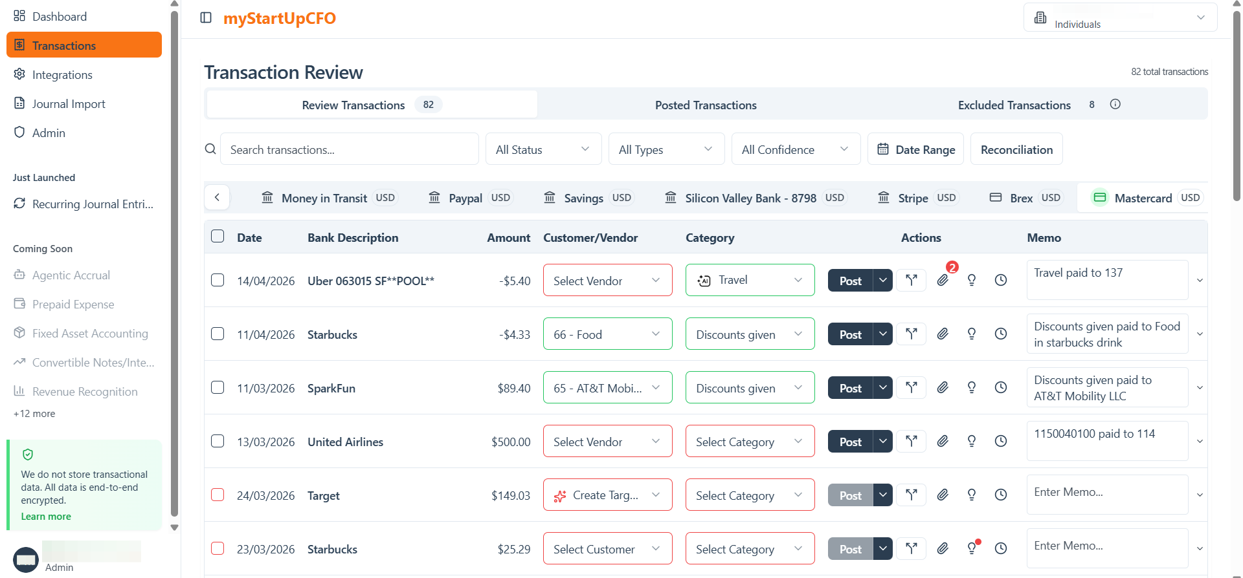Click lightbulb icon for Starbucks -$4.33 row
The image size is (1243, 578).
972,334
